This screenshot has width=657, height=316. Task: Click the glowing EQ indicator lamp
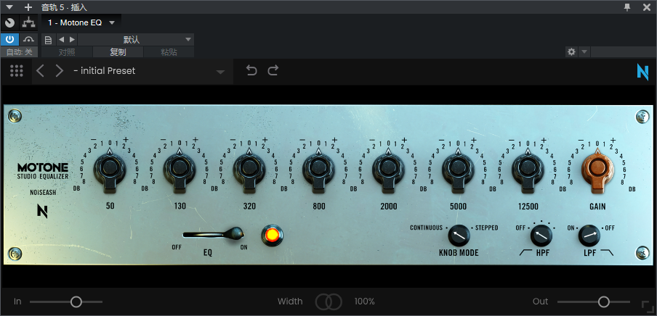click(272, 235)
